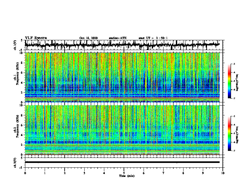Image resolution: width=251 pixels, height=194 pixels.
Task: Click the "-3" label on ch.1 color scale
Action: (x=234, y=64)
